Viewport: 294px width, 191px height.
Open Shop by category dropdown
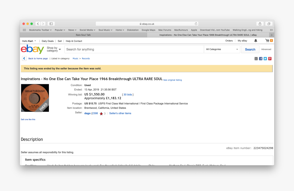[x=54, y=49]
